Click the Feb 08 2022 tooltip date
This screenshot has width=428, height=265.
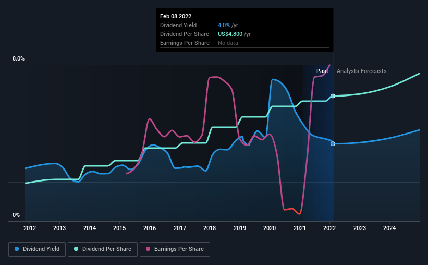tap(176, 16)
